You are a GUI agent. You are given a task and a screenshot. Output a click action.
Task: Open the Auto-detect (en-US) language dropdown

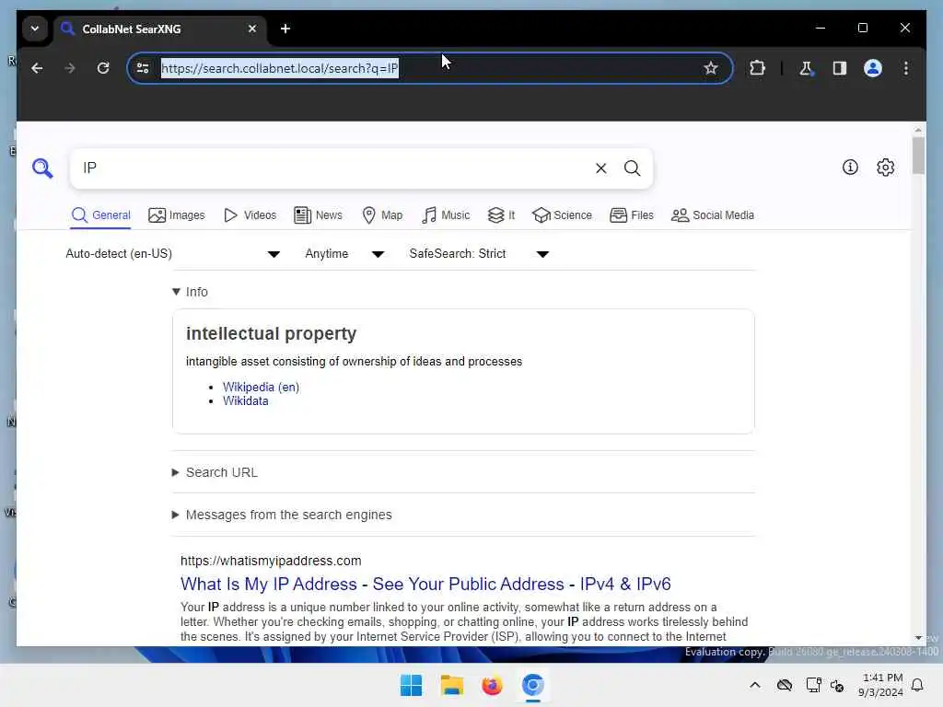(172, 254)
